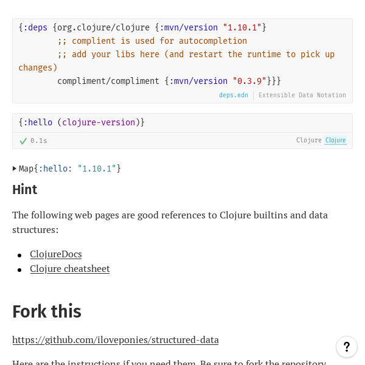Follow the GitHub structured-data repository link

click(x=116, y=340)
